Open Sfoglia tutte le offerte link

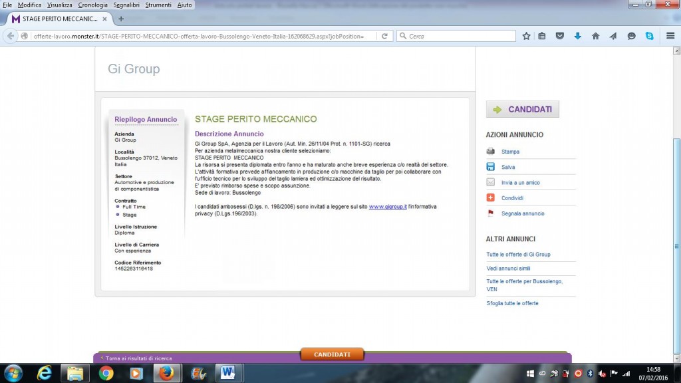coord(512,303)
